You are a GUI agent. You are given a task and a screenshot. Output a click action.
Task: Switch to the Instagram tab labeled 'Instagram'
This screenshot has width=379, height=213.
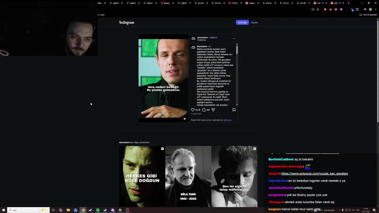tap(250, 3)
